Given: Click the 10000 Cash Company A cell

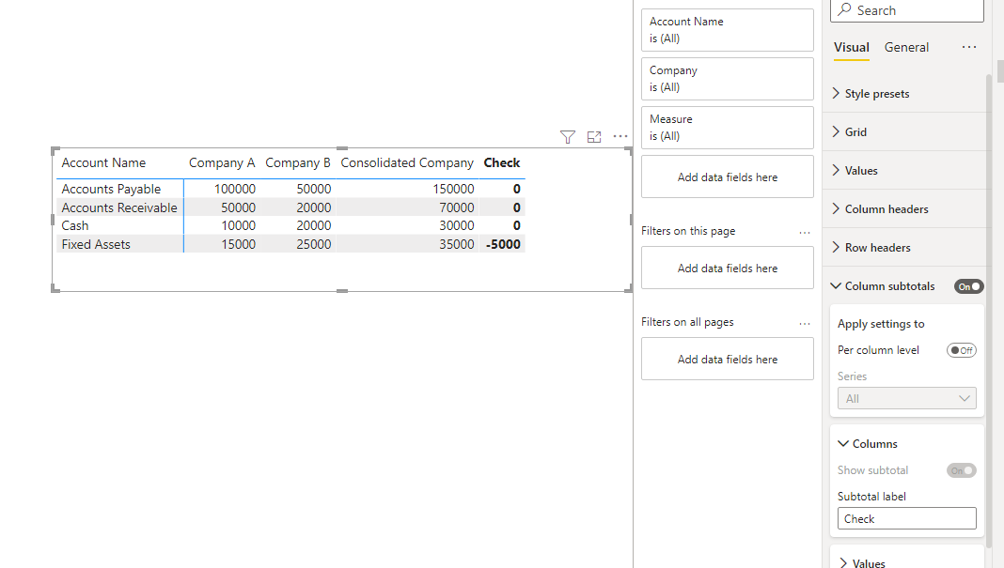Looking at the screenshot, I should coord(238,226).
